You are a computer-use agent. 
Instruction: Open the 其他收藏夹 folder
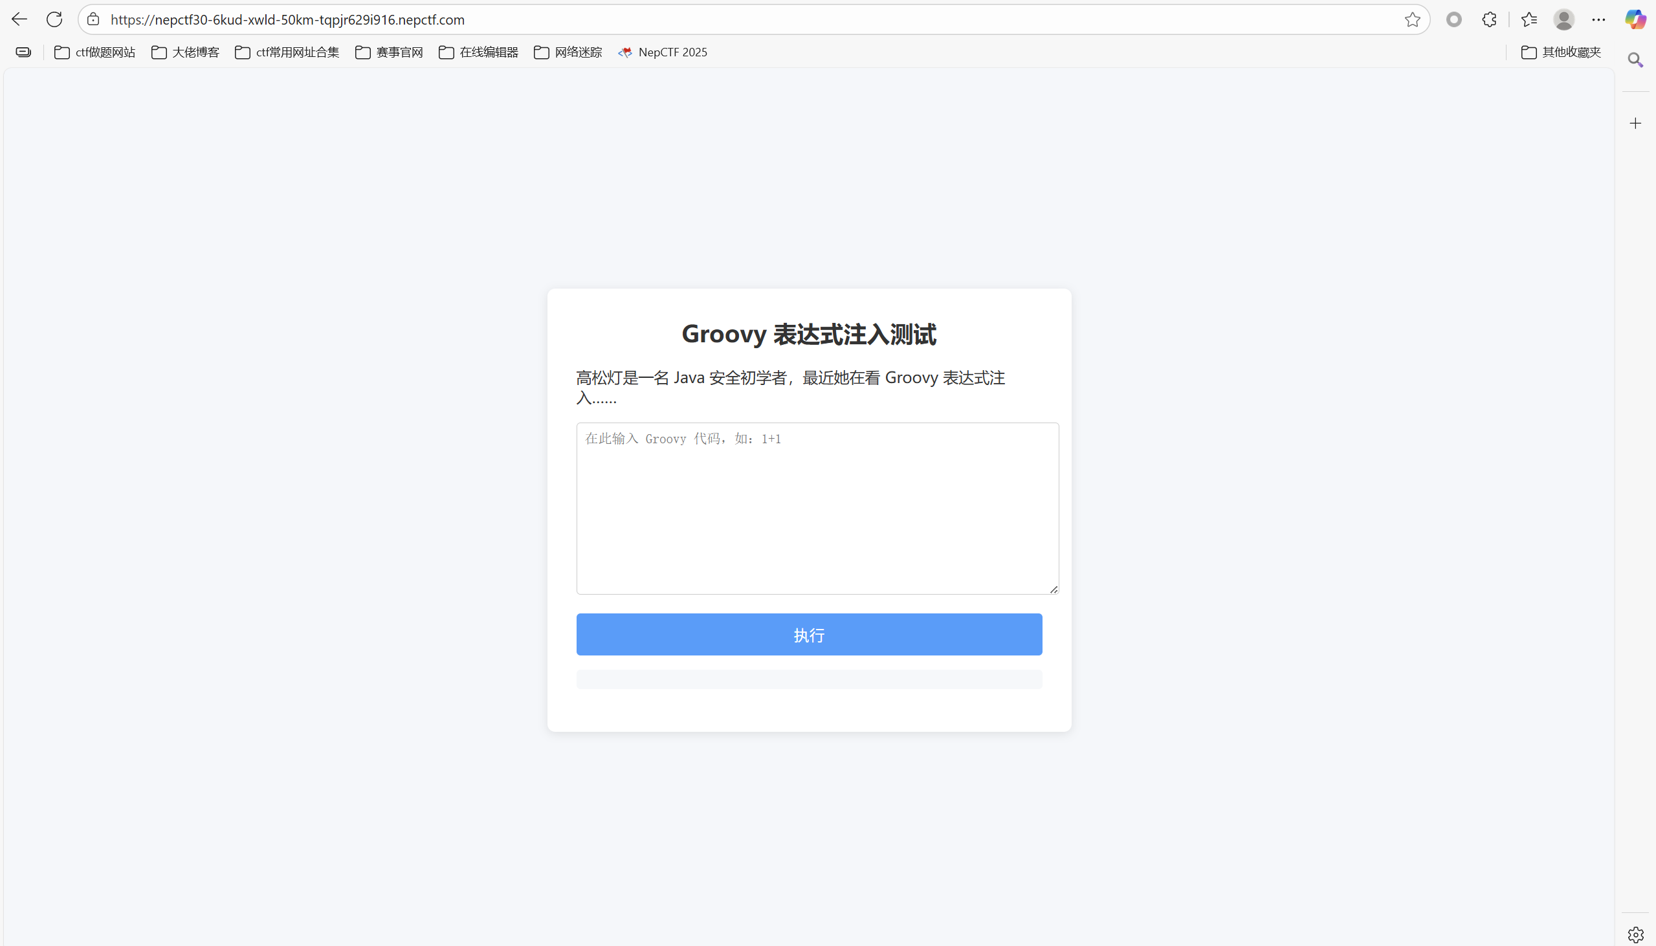coord(1560,52)
